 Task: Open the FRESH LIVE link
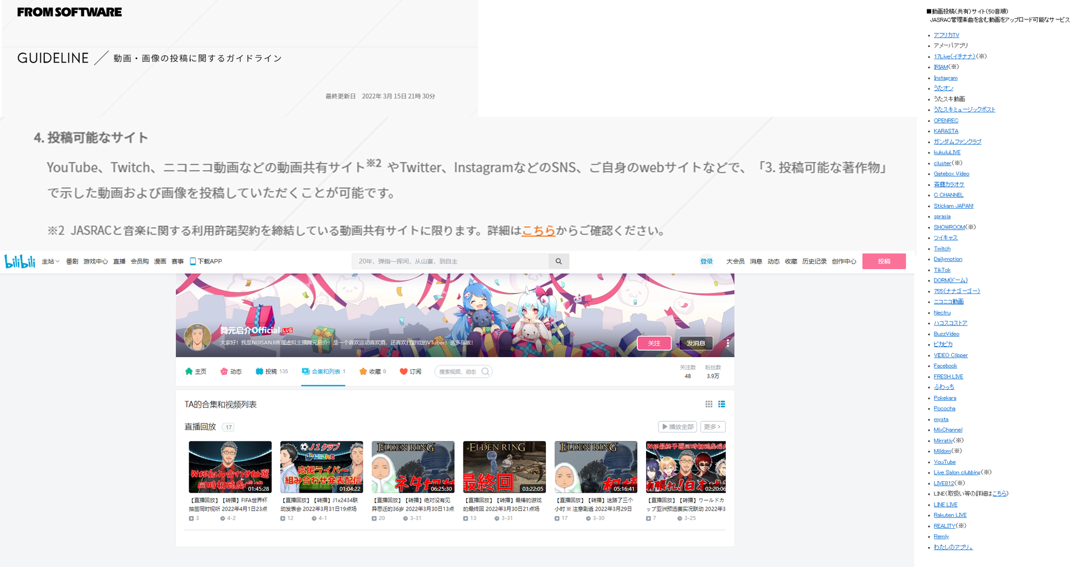click(949, 377)
